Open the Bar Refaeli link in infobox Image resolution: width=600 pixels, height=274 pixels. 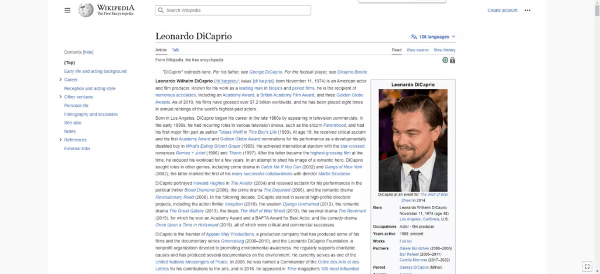click(409, 254)
